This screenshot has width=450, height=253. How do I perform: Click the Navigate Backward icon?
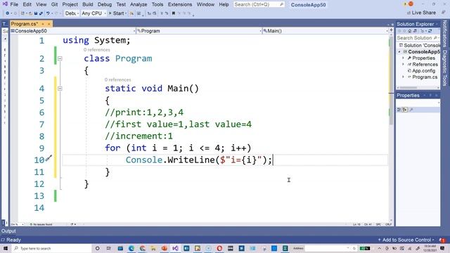[x=8, y=13]
